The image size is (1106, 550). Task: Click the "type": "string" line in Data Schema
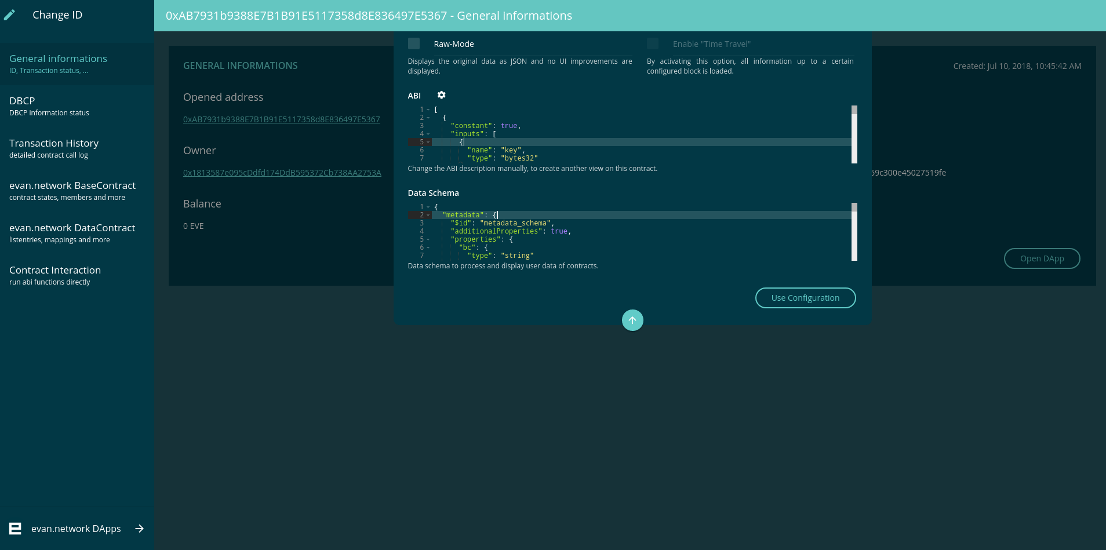tap(500, 256)
